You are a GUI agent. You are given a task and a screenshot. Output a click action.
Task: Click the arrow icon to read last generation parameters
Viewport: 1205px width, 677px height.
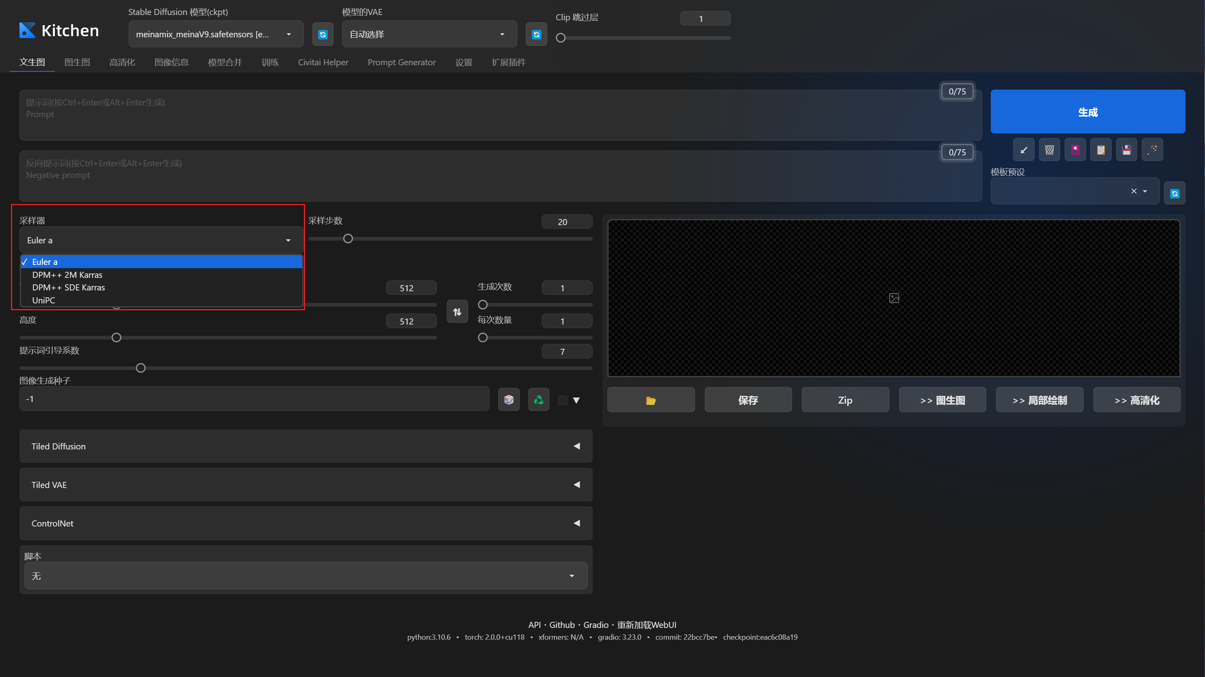[x=1024, y=150]
